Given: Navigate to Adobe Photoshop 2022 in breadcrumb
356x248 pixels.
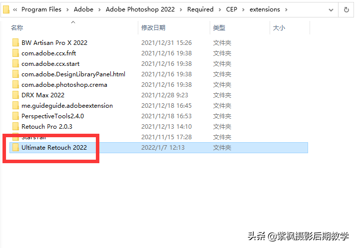Looking at the screenshot, I should (140, 9).
